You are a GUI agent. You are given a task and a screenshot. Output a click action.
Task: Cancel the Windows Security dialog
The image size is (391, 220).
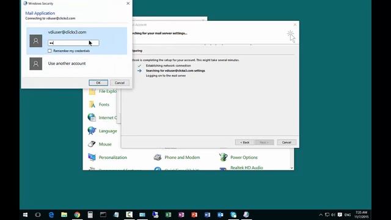(x=120, y=83)
